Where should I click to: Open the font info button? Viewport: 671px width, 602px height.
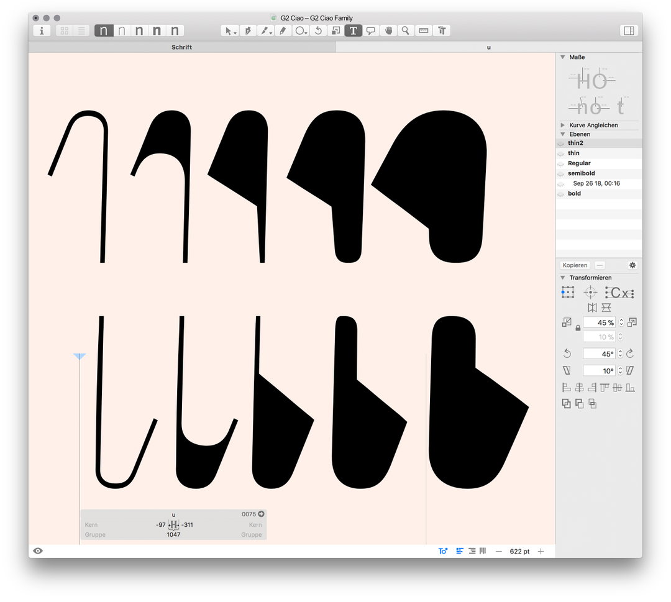[x=42, y=30]
